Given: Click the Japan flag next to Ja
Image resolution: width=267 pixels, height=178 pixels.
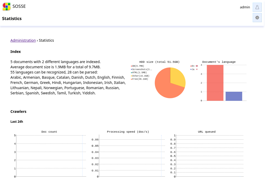Looking at the screenshot, I should [x=197, y=69].
